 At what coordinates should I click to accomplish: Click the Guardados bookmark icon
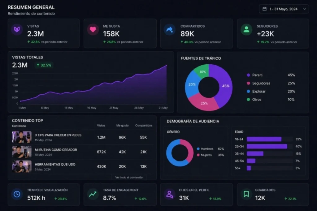pyautogui.click(x=246, y=194)
